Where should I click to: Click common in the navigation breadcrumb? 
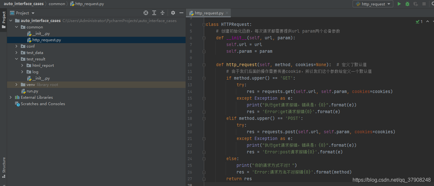click(x=57, y=4)
